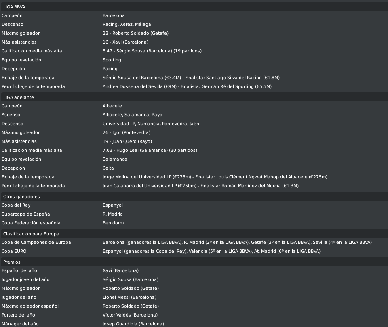Click the Xavi (Barcelona) assists entry

point(125,42)
